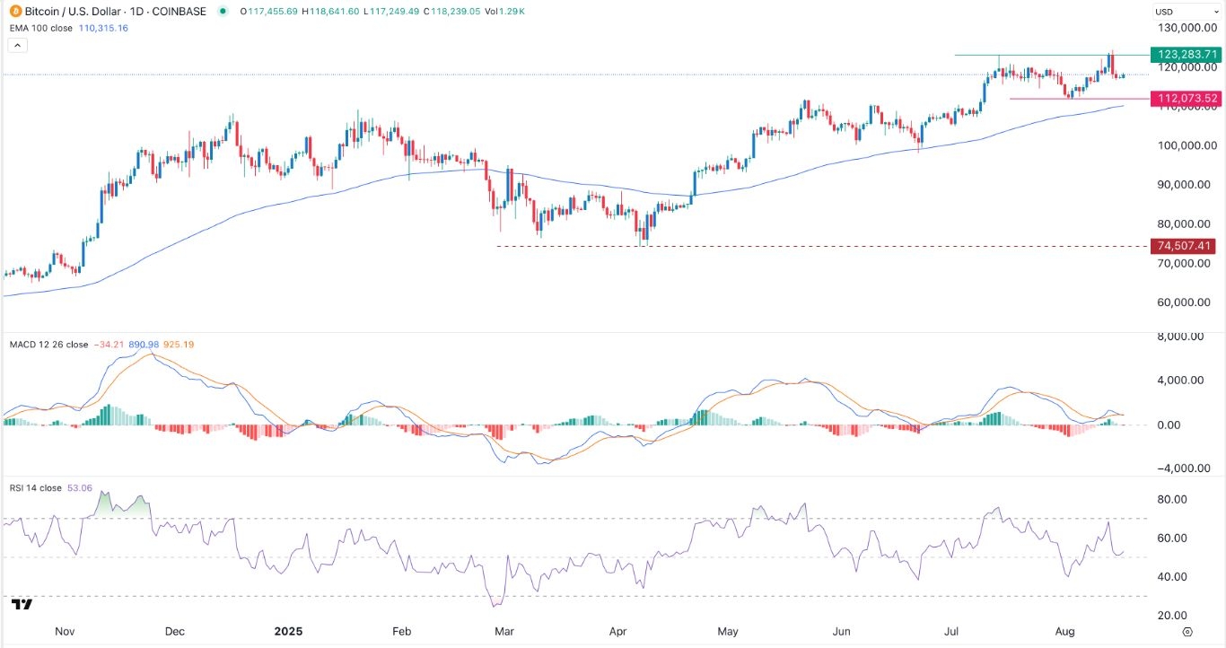Click the pink 112,073.52 price label
Viewport: 1226px width, 648px height.
click(1187, 99)
